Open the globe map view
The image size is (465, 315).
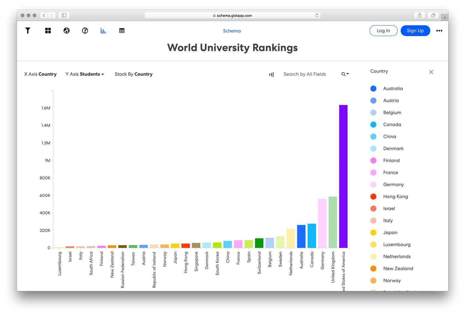coord(67,31)
